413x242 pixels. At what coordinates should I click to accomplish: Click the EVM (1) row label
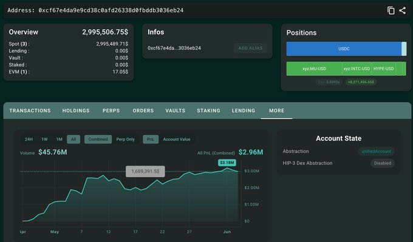click(x=19, y=72)
